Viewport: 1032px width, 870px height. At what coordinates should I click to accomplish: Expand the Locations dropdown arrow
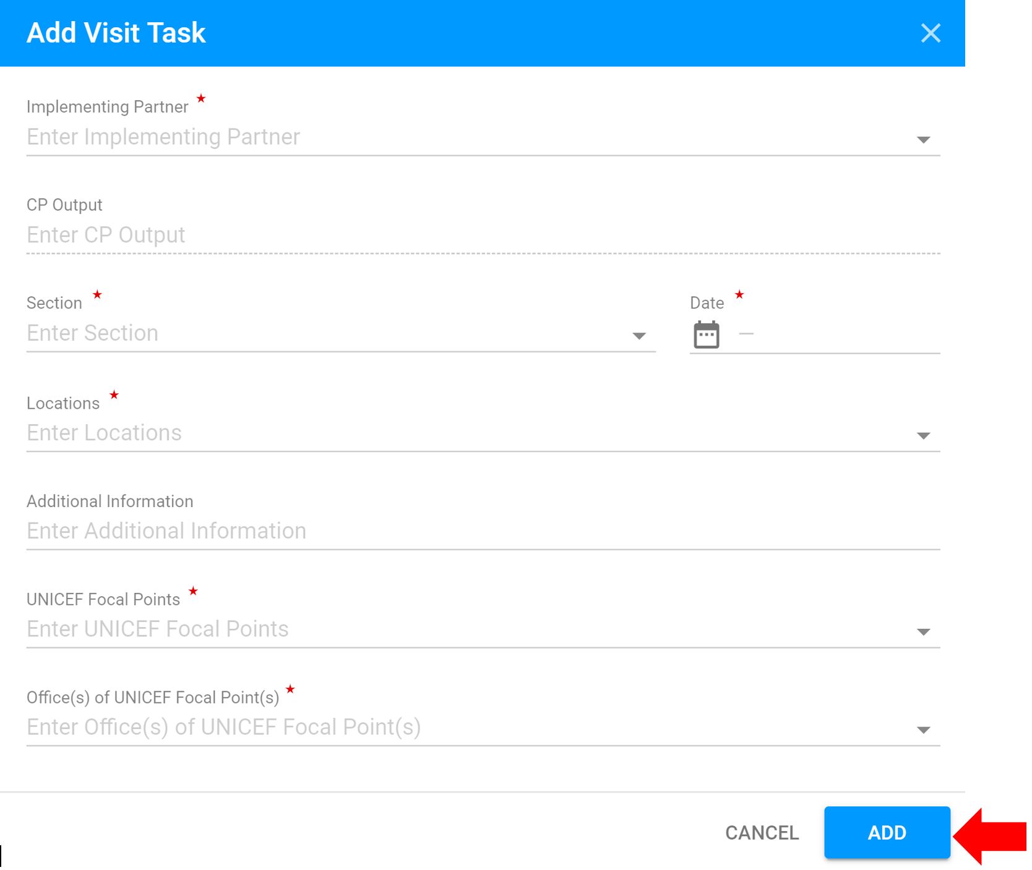[923, 436]
